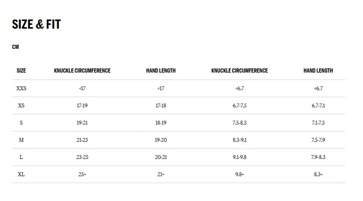Click the 6.7-7.1 hand length cell

point(318,105)
